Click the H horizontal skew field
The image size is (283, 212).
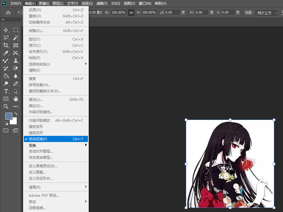(x=202, y=12)
